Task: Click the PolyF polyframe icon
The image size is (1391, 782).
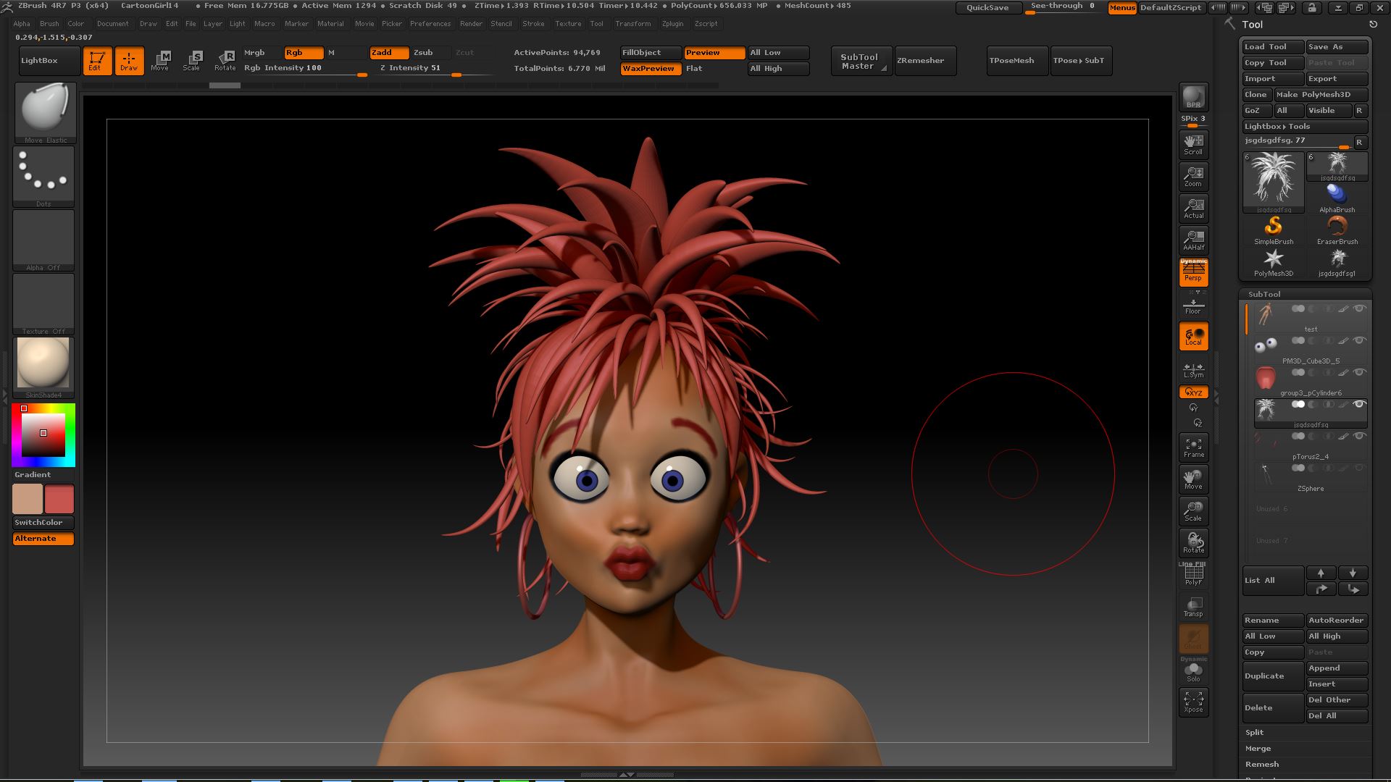Action: [x=1193, y=575]
